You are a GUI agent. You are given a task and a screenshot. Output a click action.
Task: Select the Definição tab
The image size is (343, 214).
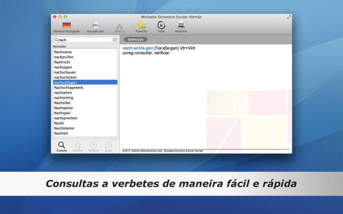pos(135,39)
